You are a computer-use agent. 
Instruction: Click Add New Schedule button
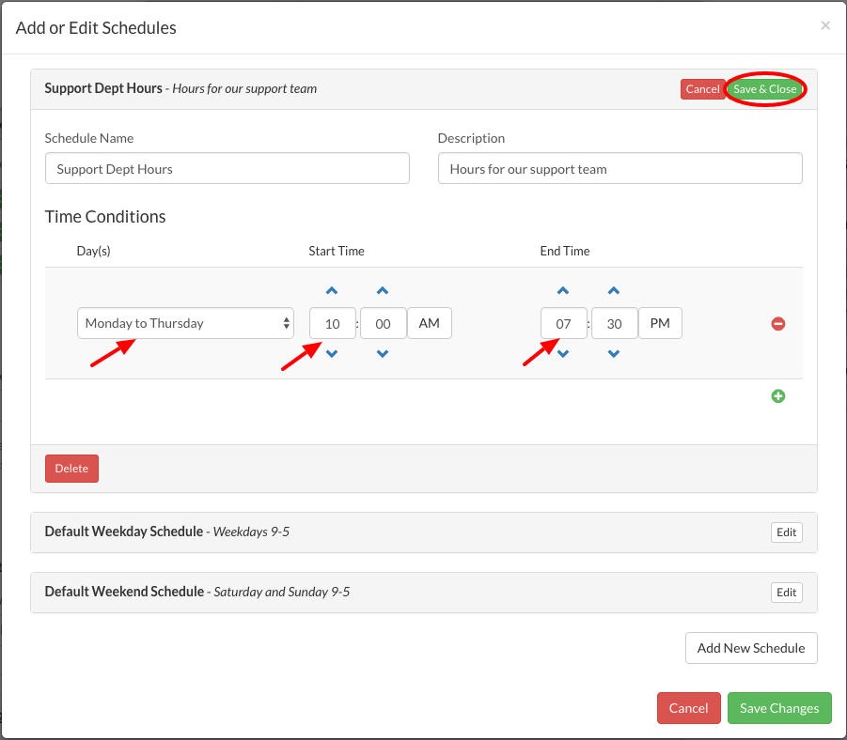[x=751, y=648]
